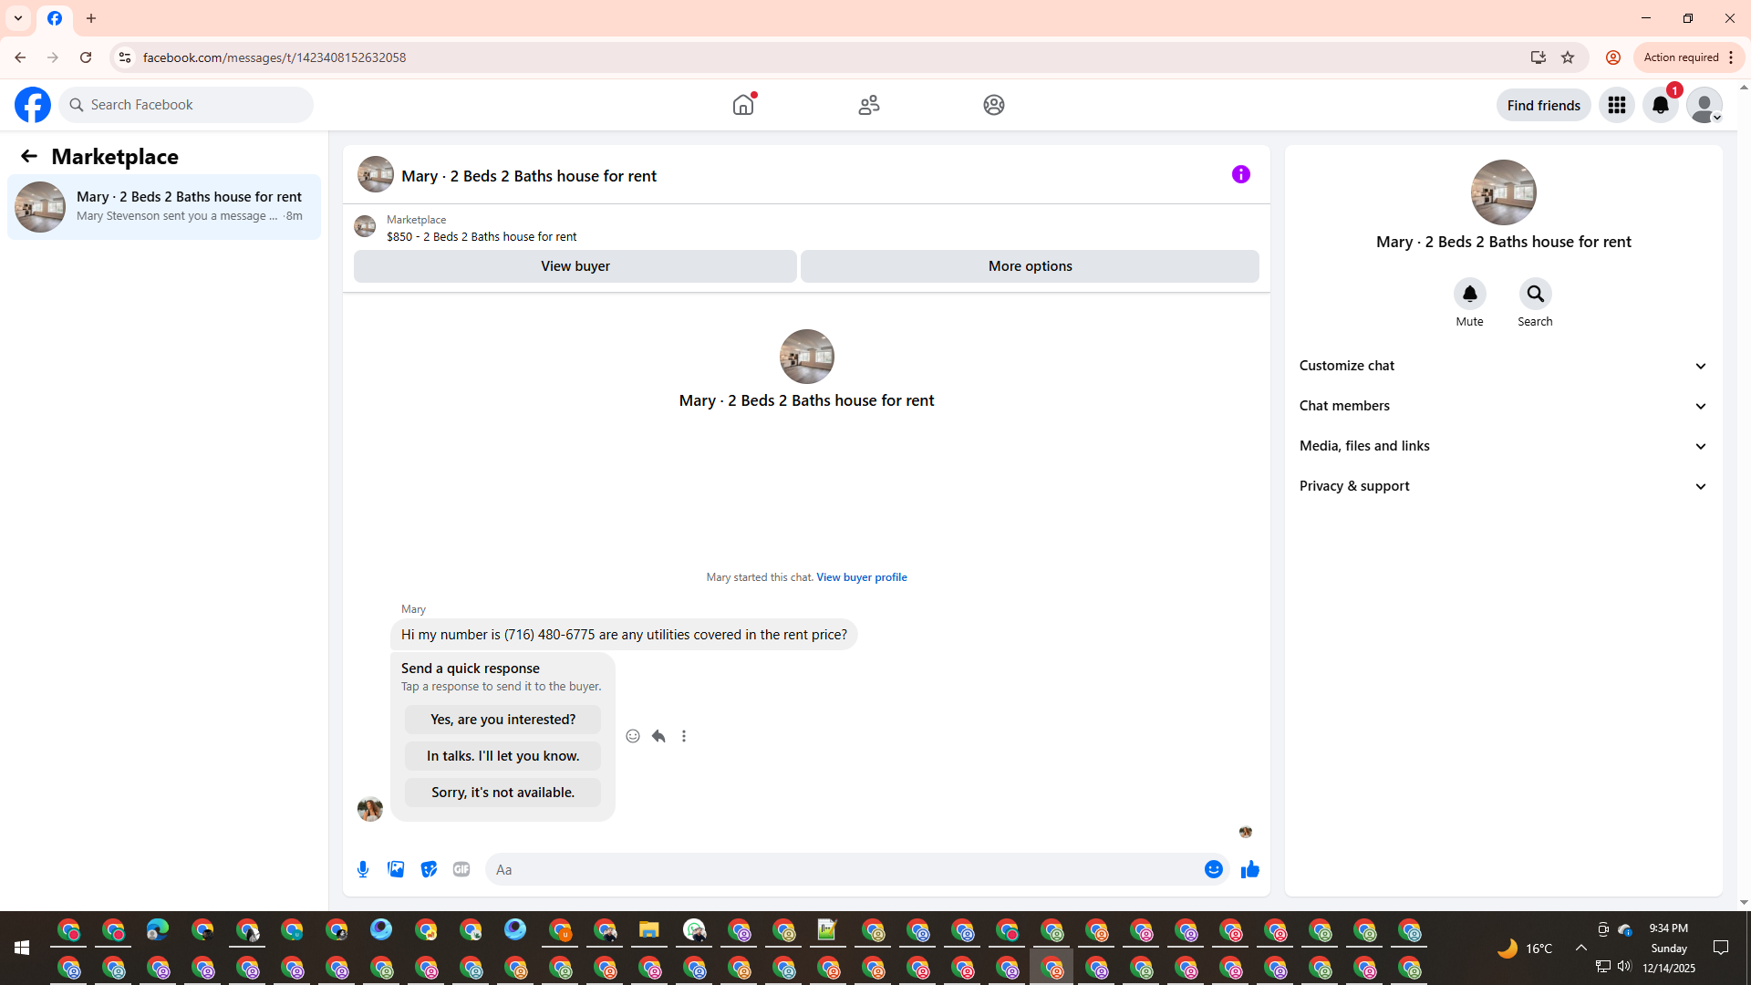
Task: Send quick response "Sorry, it's not available."
Action: (x=503, y=793)
